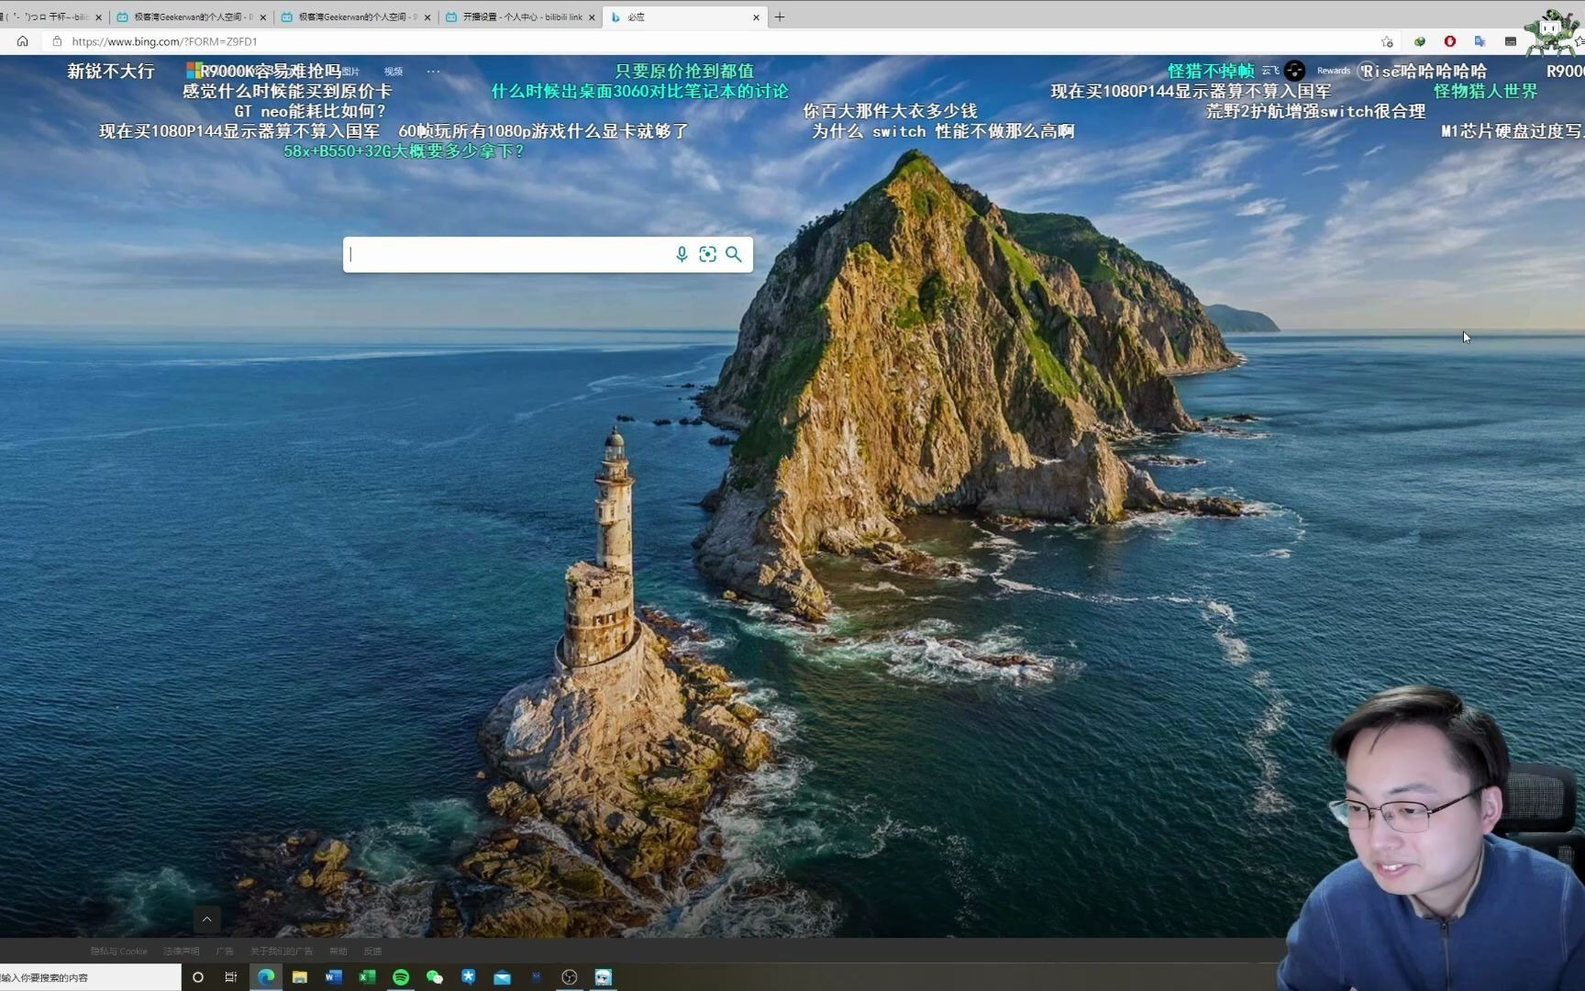
Task: Add this page to favorites star icon
Action: point(1387,41)
